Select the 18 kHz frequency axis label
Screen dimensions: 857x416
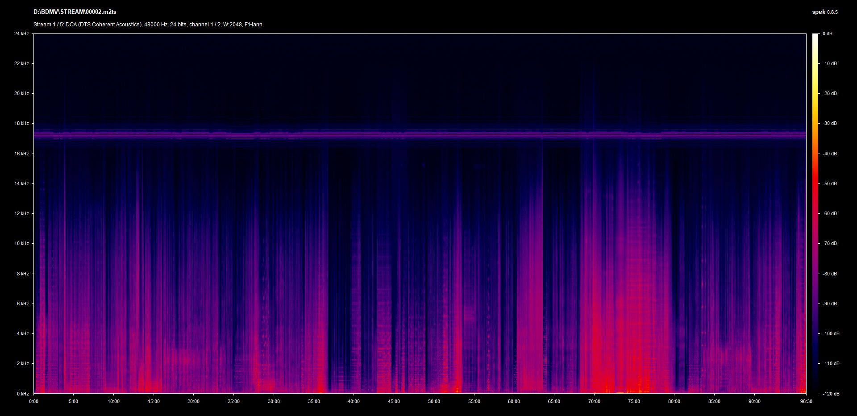21,124
